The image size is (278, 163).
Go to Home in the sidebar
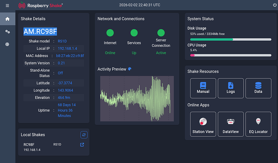click(7, 19)
